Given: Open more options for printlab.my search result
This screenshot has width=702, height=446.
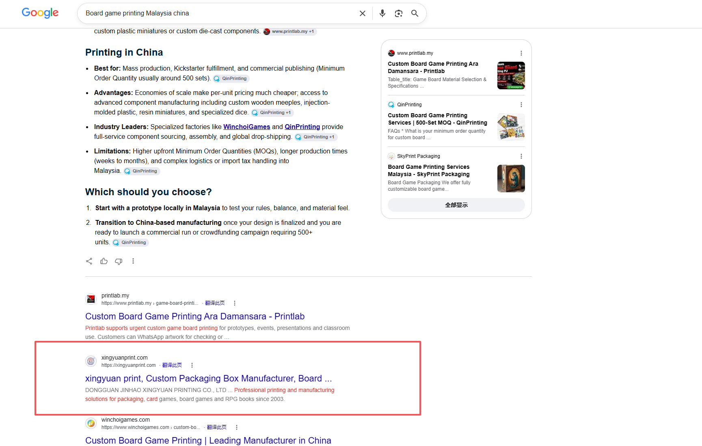Looking at the screenshot, I should [235, 303].
